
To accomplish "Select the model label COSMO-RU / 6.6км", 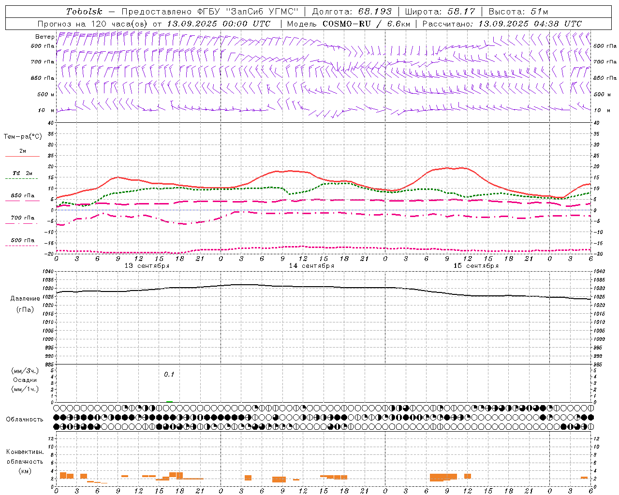I will (366, 24).
